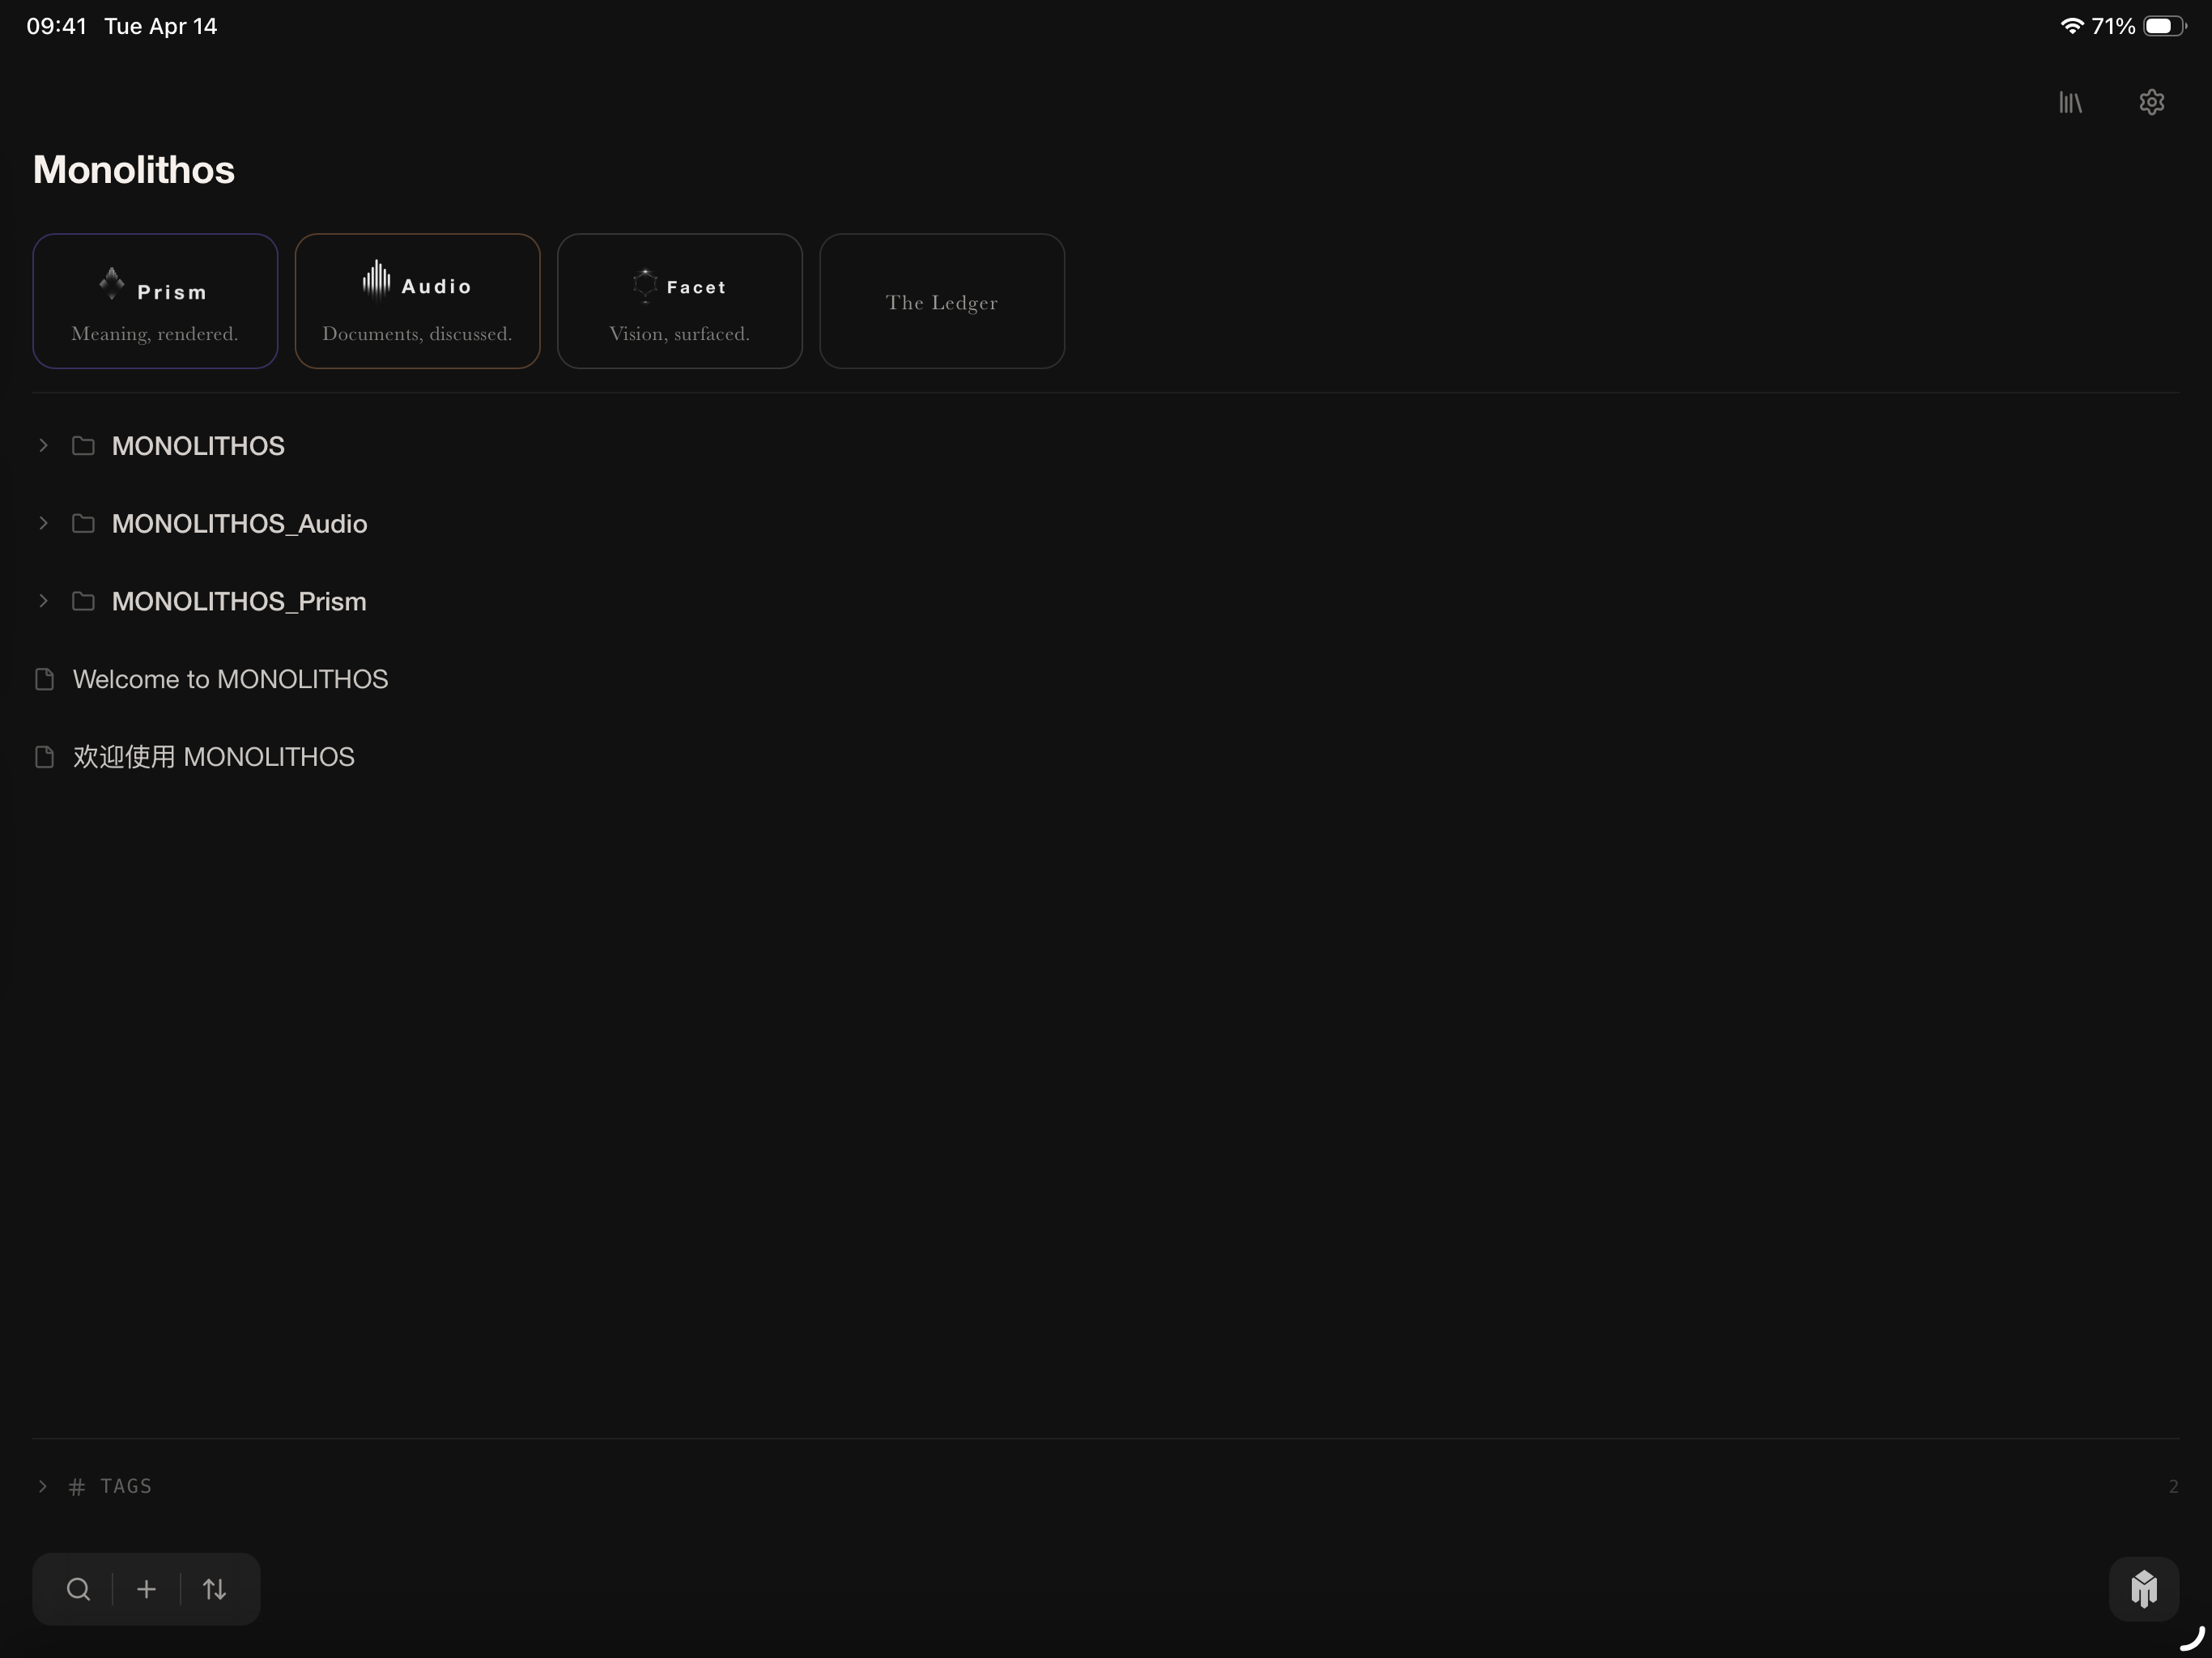Click the hash icon beside TAGS
Image resolution: width=2212 pixels, height=1658 pixels.
click(77, 1487)
